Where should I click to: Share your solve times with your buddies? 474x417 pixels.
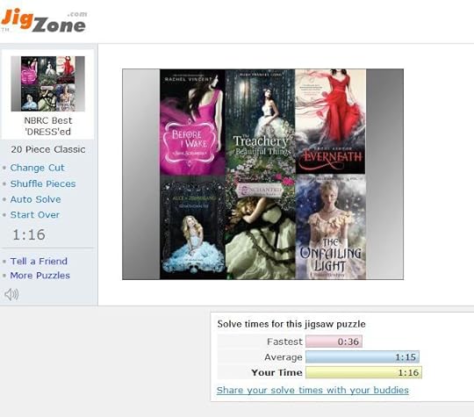click(x=312, y=390)
